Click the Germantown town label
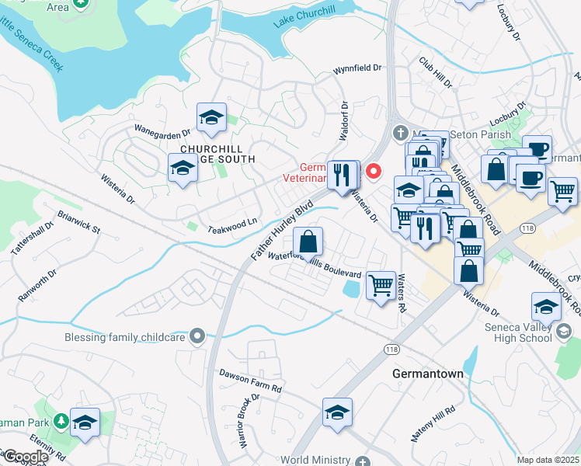 426,374
